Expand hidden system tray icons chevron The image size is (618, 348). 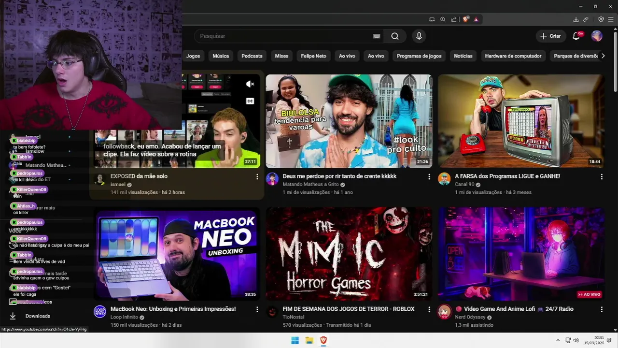tap(558, 341)
